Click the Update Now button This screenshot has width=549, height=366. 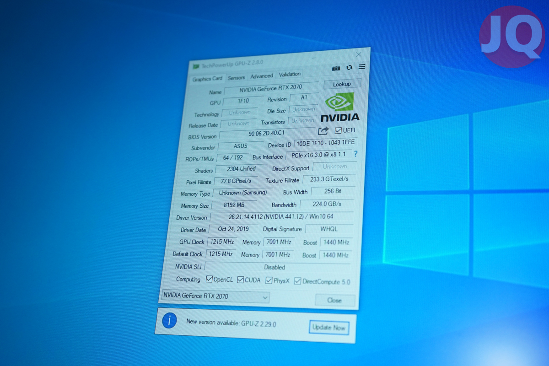(328, 327)
